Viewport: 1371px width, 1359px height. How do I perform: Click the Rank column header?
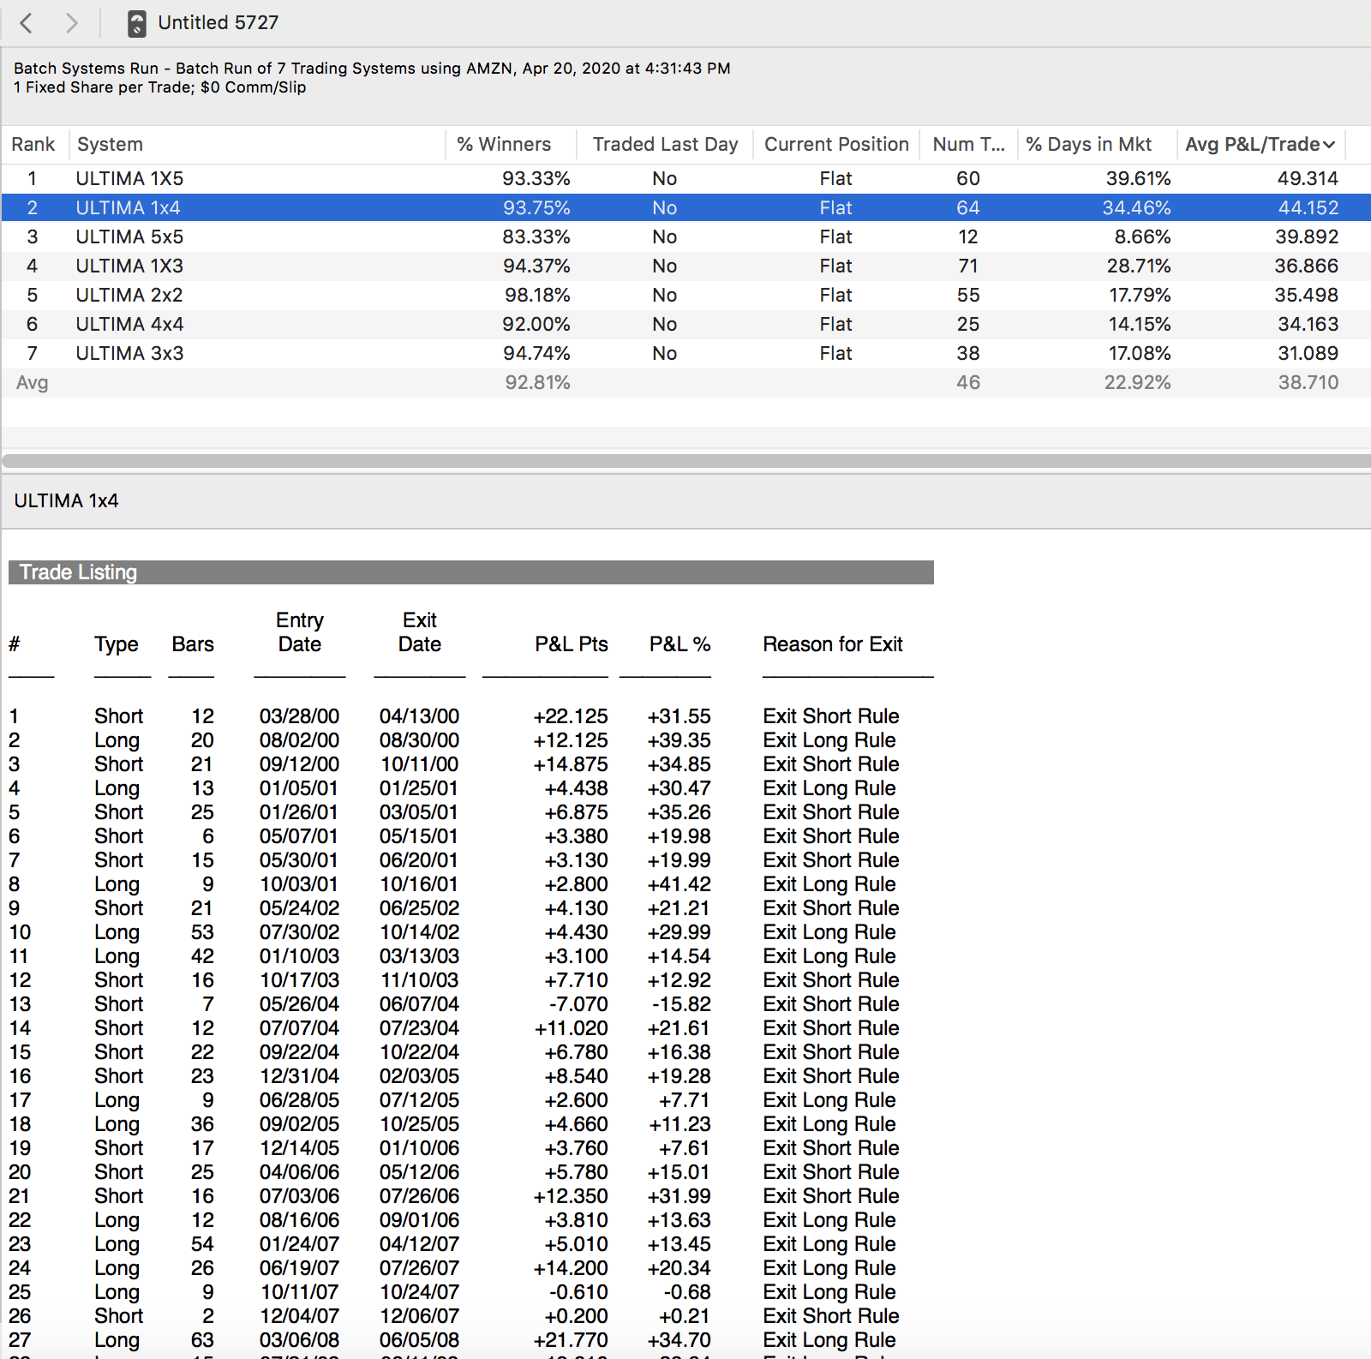pos(33,145)
